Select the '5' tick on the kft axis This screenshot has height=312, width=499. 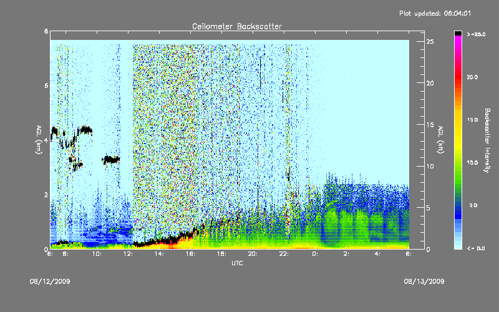pos(429,208)
